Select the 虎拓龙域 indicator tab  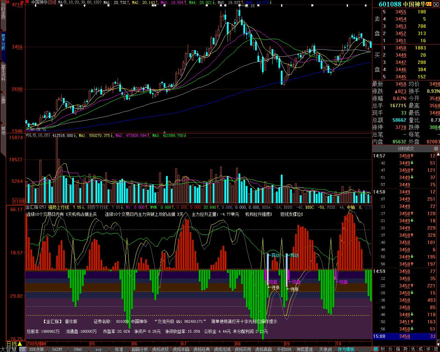pos(222,349)
